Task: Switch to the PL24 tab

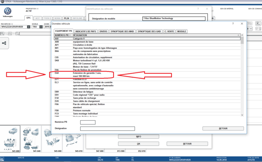Action: 66,18
